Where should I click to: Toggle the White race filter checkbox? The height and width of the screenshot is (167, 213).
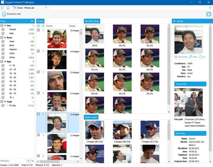click(3, 57)
